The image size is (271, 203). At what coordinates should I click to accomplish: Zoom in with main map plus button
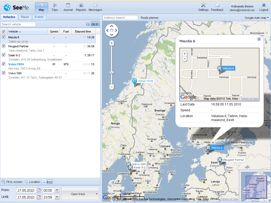click(x=112, y=43)
